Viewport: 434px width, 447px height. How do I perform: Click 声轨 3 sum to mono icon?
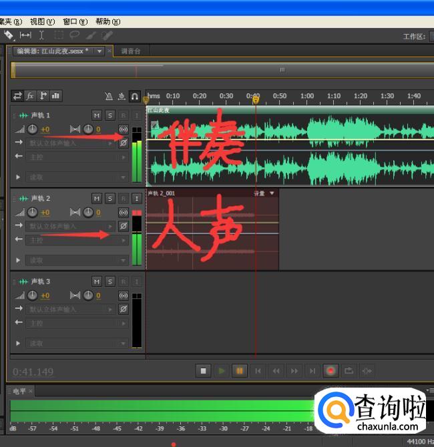coord(124,296)
